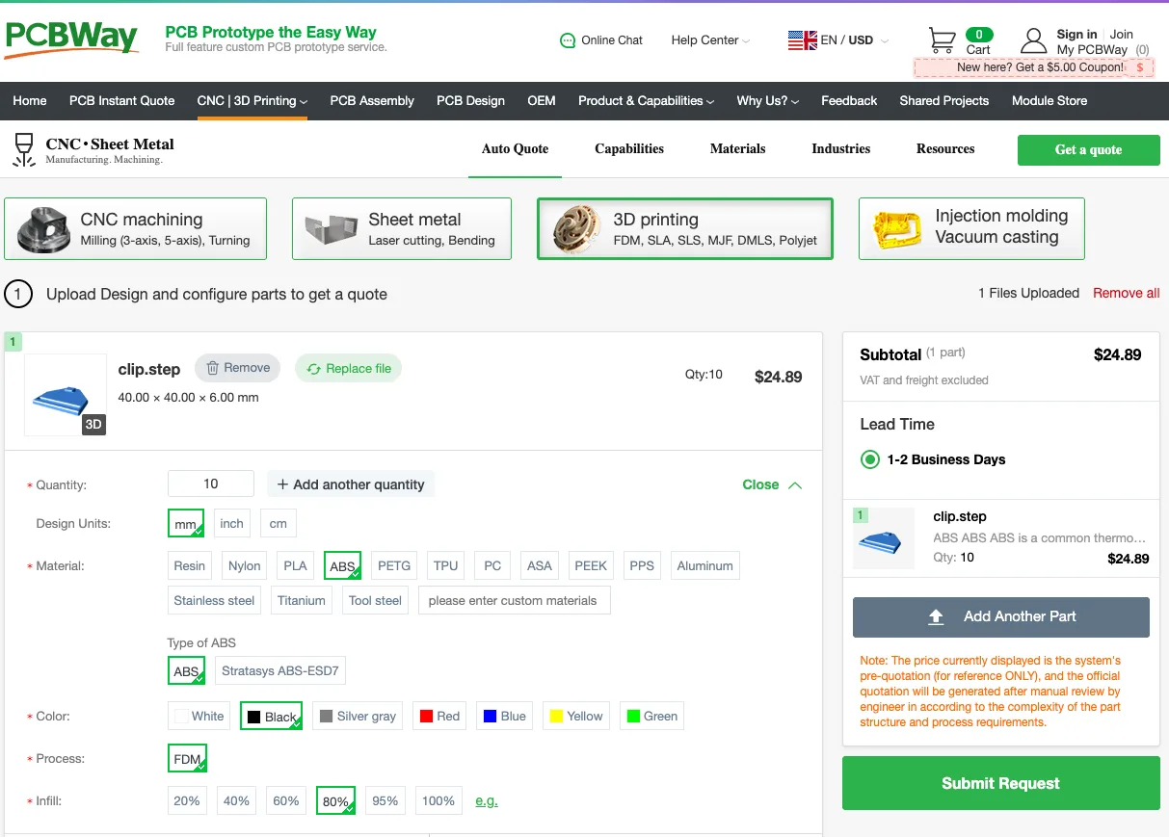
Task: Click the 3D badge on clip thumbnail
Action: tap(93, 424)
